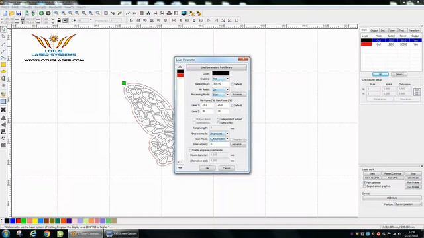
Task: Click the vertical mirror triangle tool
Action: pos(3,118)
